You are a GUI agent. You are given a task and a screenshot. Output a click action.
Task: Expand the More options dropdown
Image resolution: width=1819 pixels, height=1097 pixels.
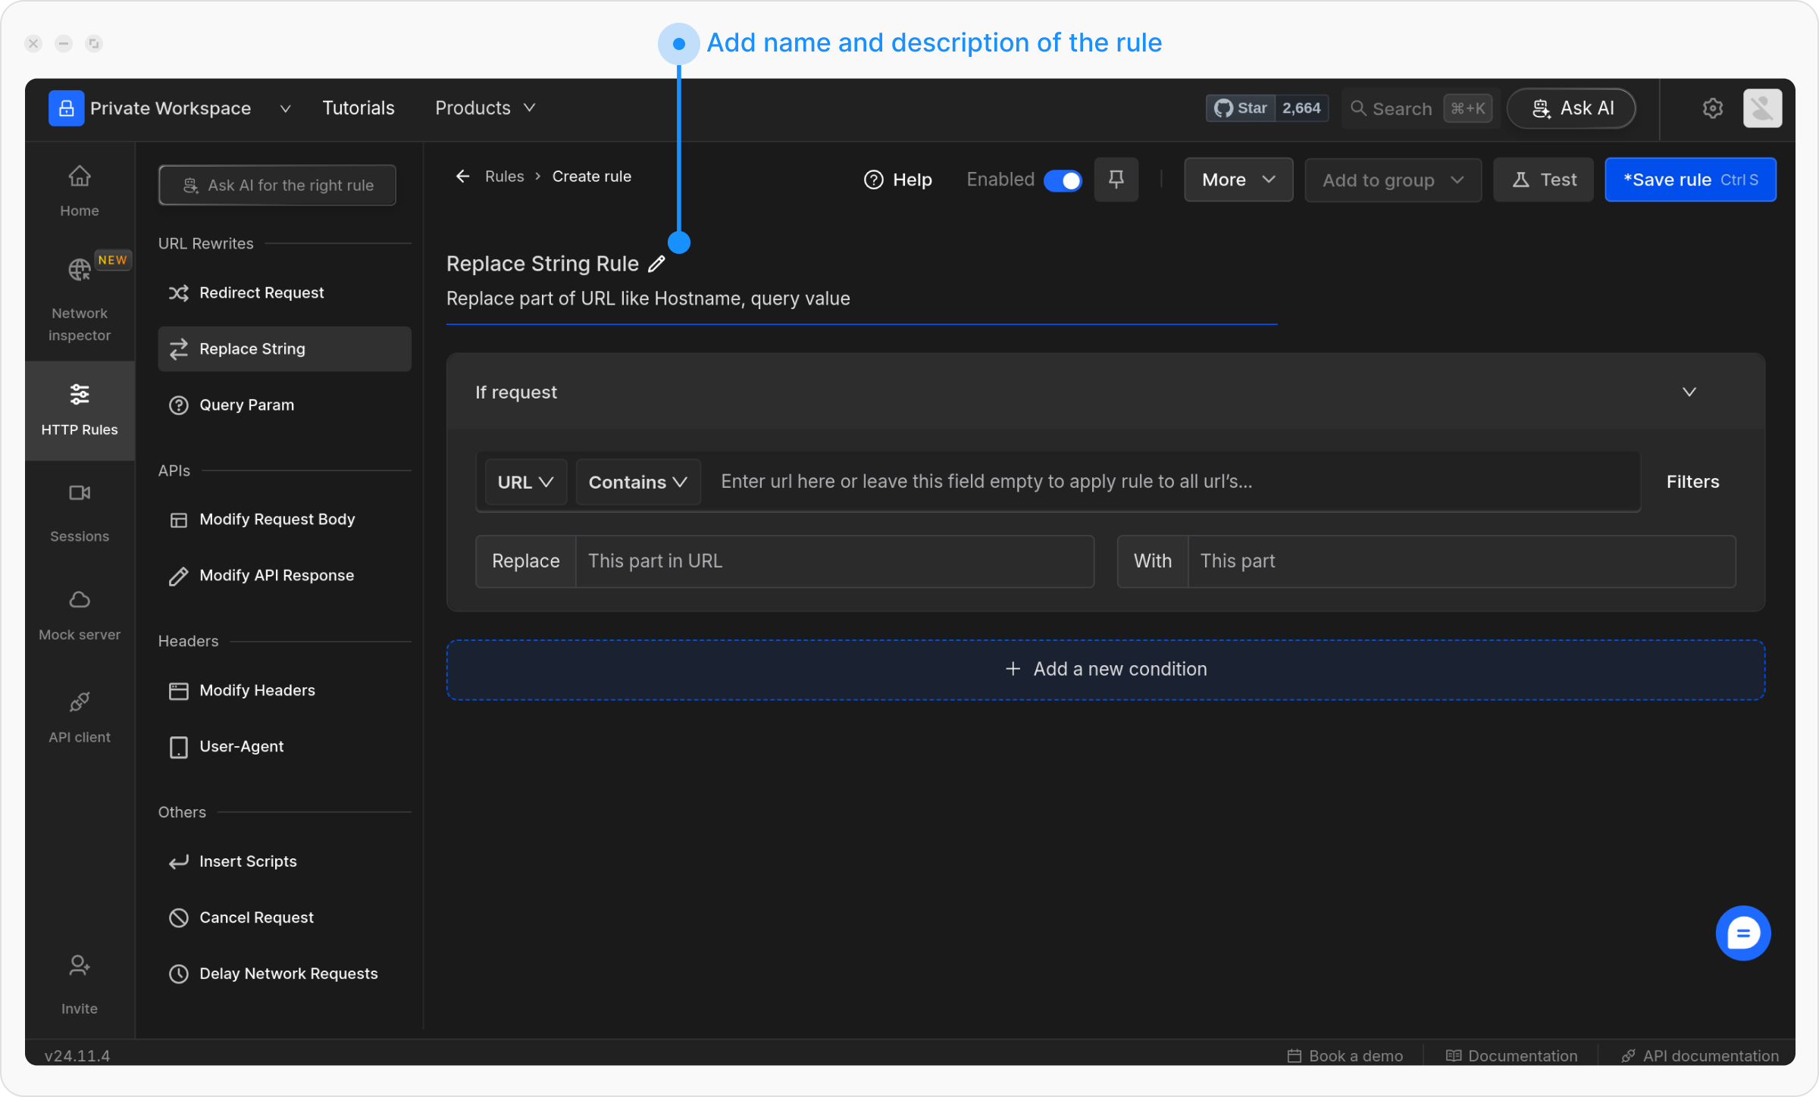(x=1238, y=180)
